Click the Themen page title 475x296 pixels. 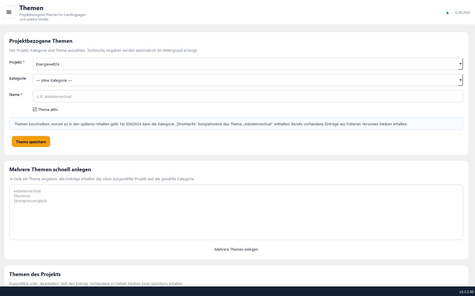tap(31, 8)
